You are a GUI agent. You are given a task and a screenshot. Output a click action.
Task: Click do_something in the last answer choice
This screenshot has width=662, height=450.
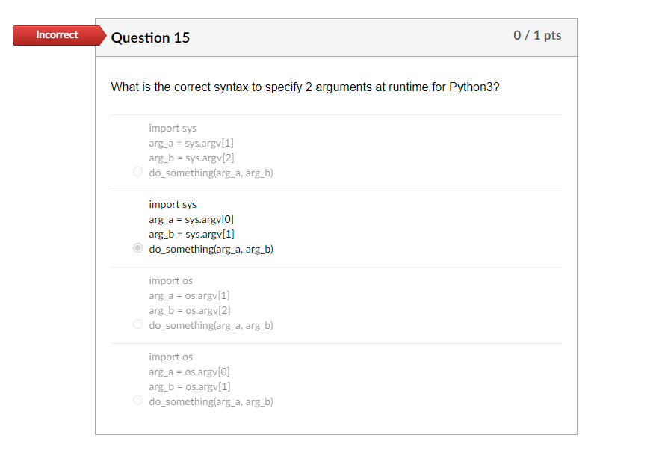pyautogui.click(x=211, y=401)
